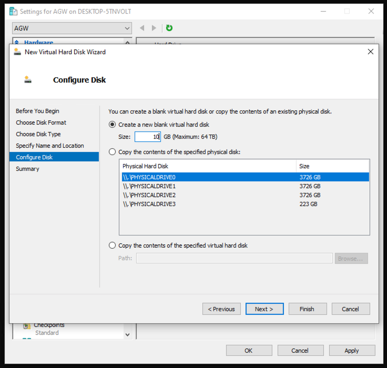Click the disk icon beside Configure Disk heading
The image size is (387, 368).
point(28,80)
